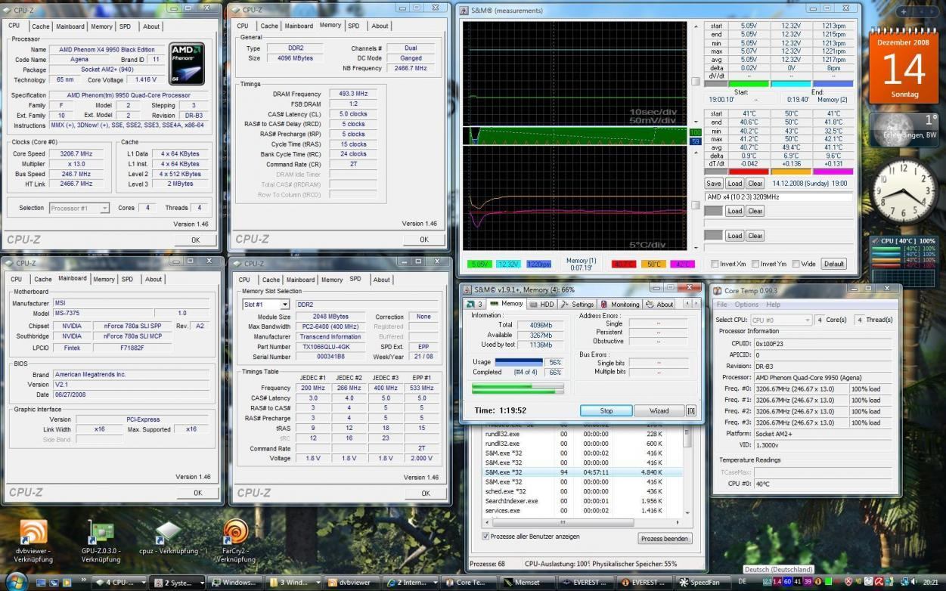This screenshot has height=591, width=946.
Task: Click the Wizard button in S&M
Action: [659, 411]
